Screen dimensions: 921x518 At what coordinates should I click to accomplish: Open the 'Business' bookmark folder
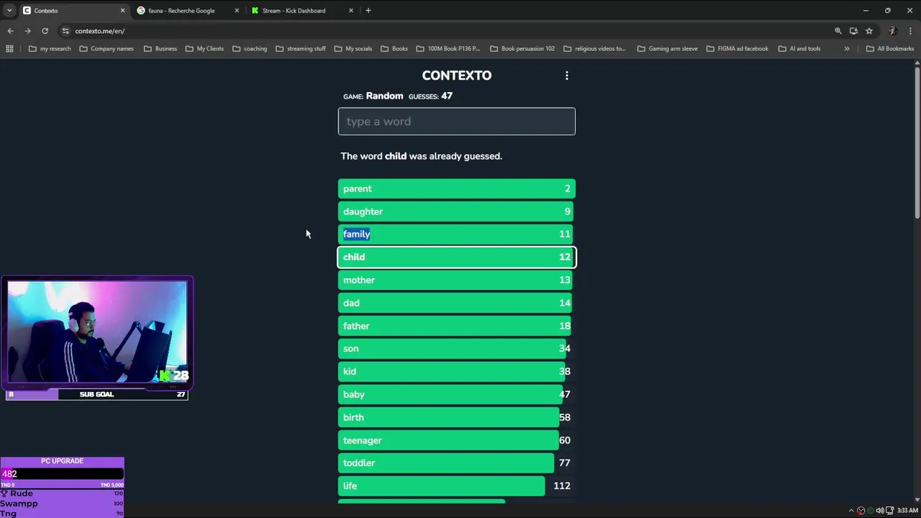[160, 49]
